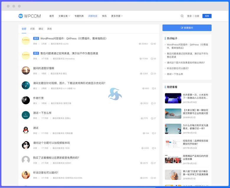This screenshot has width=230, height=188.
Task: Open hot post 测试一下怎么样 in sidebar
Action: tap(175, 74)
